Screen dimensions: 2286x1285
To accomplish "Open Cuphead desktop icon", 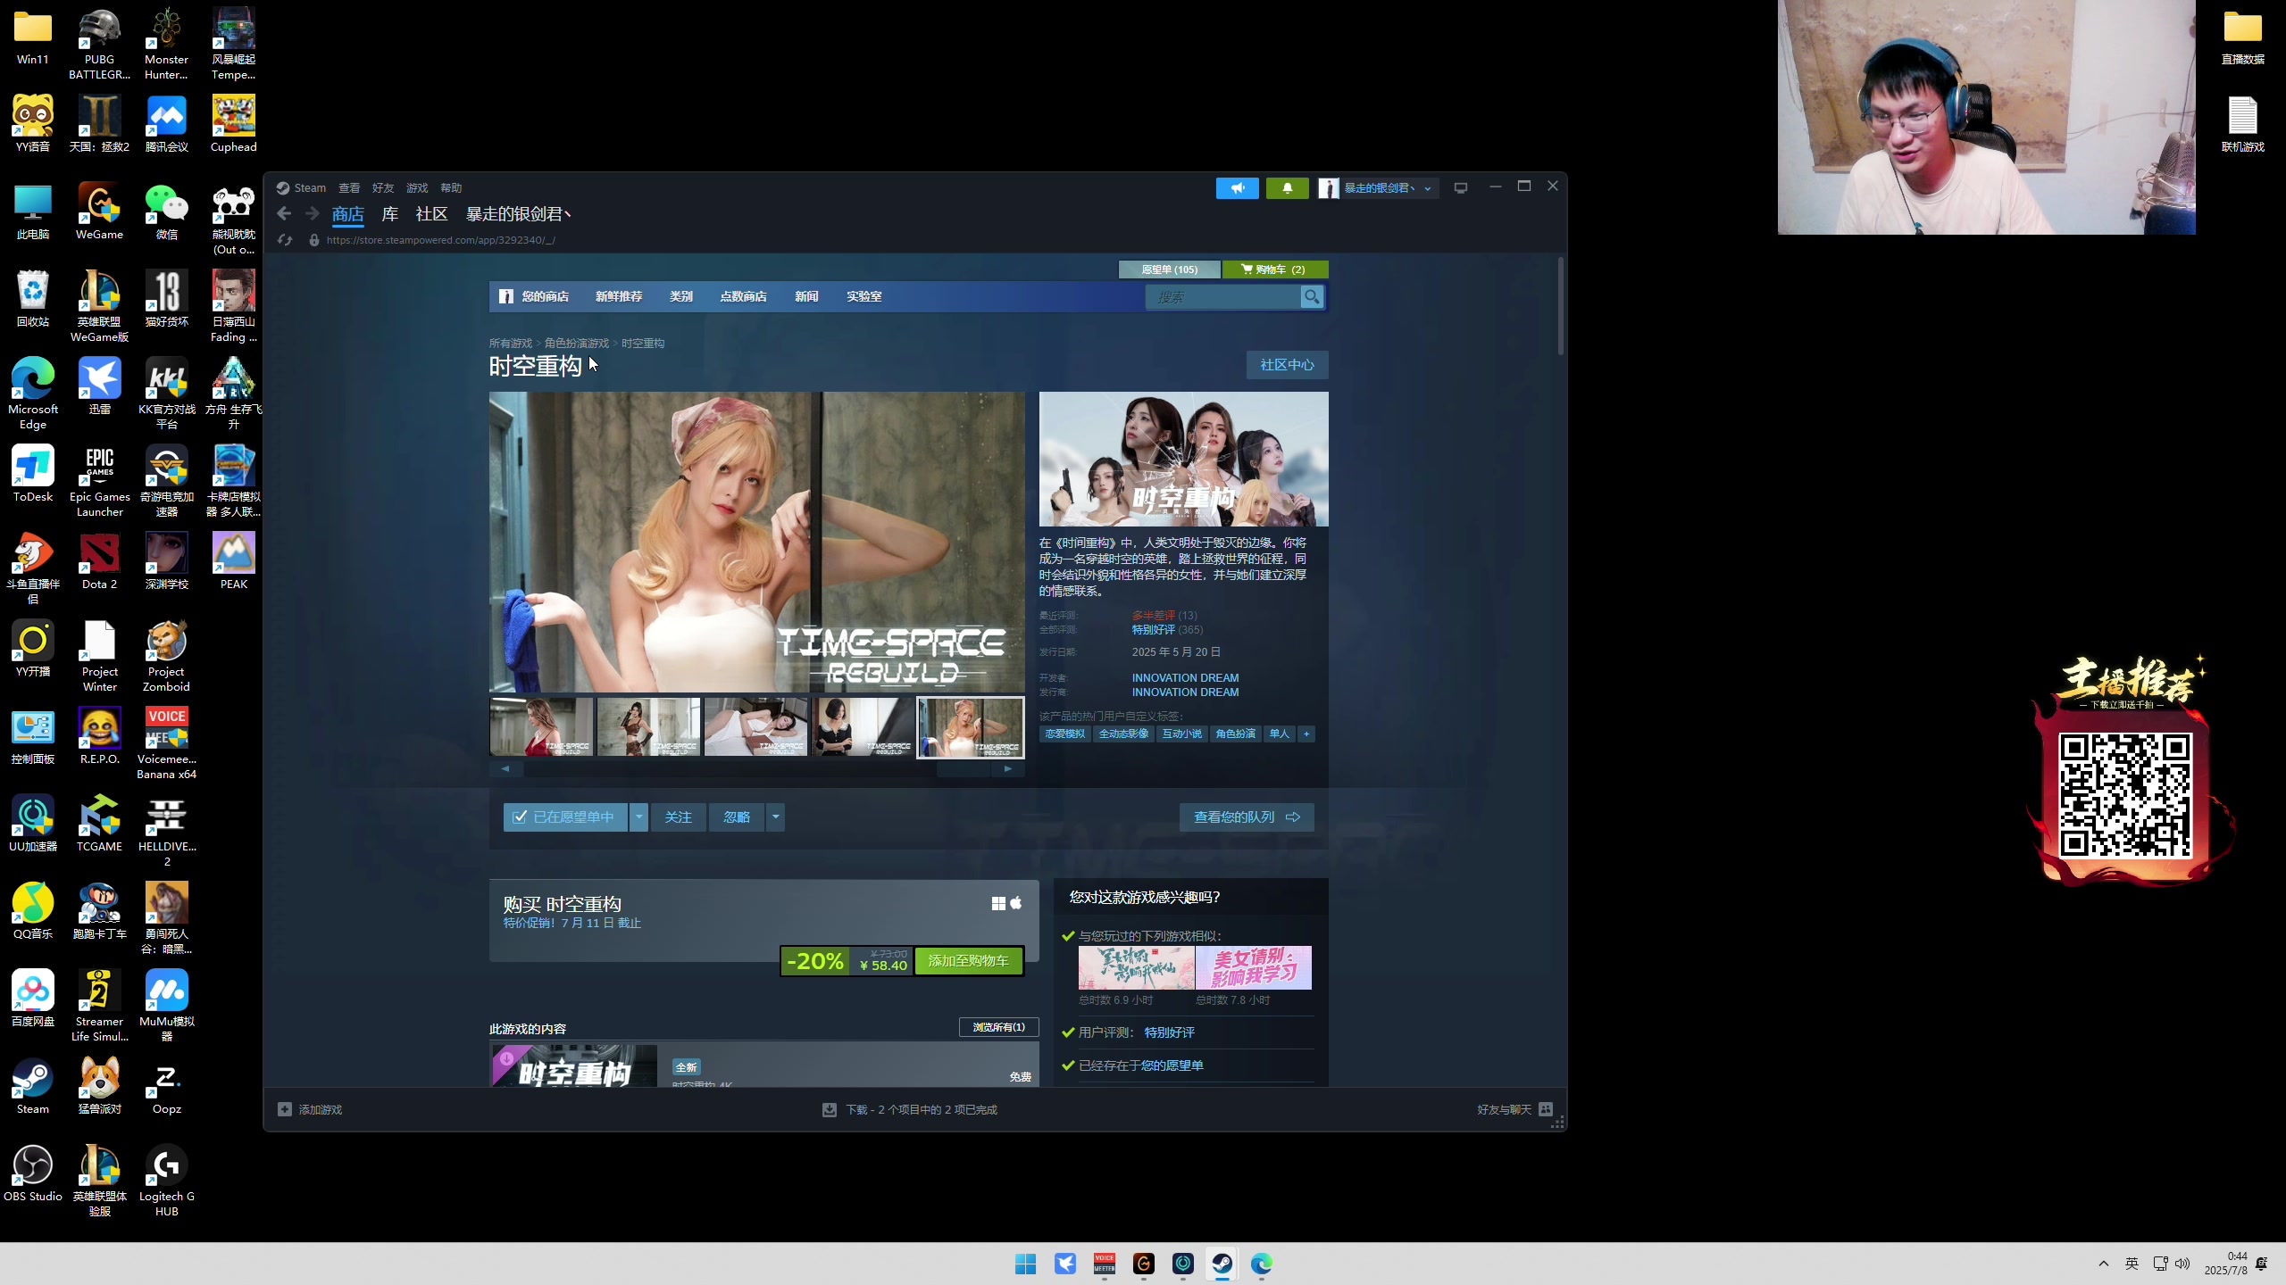I will 233,124.
